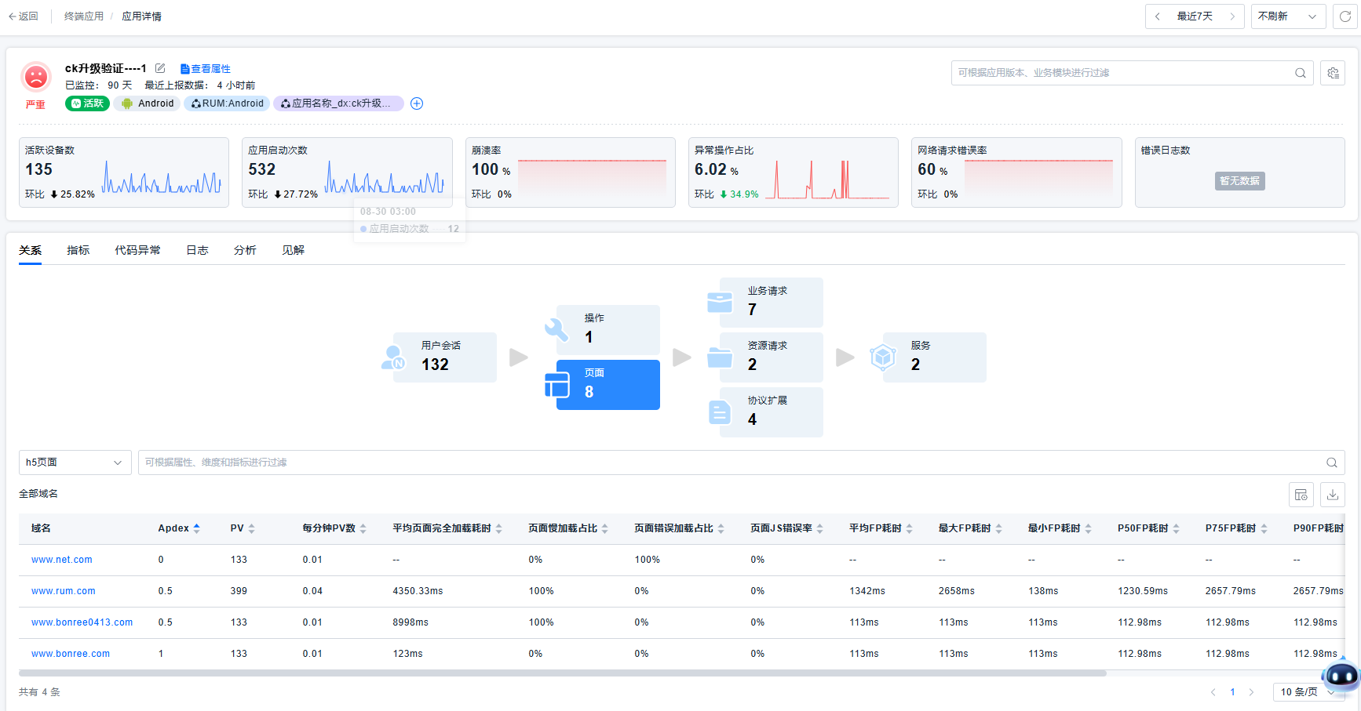Open the robot assistant icon

click(x=1341, y=675)
